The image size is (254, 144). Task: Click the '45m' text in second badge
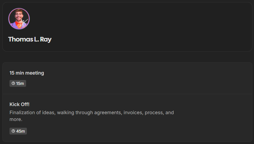pos(21,131)
